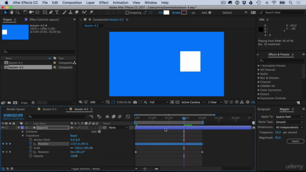Go to previous Position keyframe arrow
This screenshot has width=306, height=172.
(x=3, y=144)
